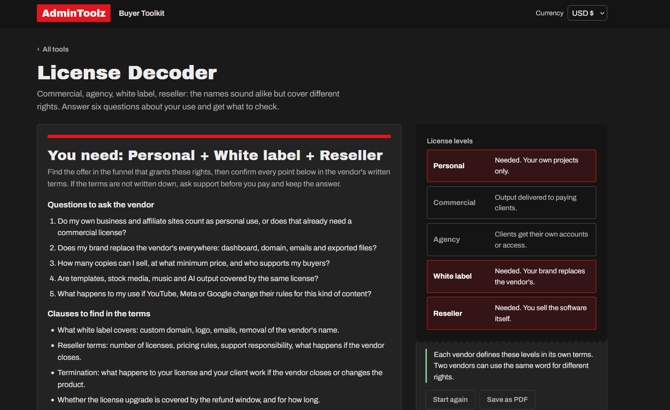Click clause about license upgrade refund window
Image resolution: width=670 pixels, height=410 pixels.
[x=189, y=399]
